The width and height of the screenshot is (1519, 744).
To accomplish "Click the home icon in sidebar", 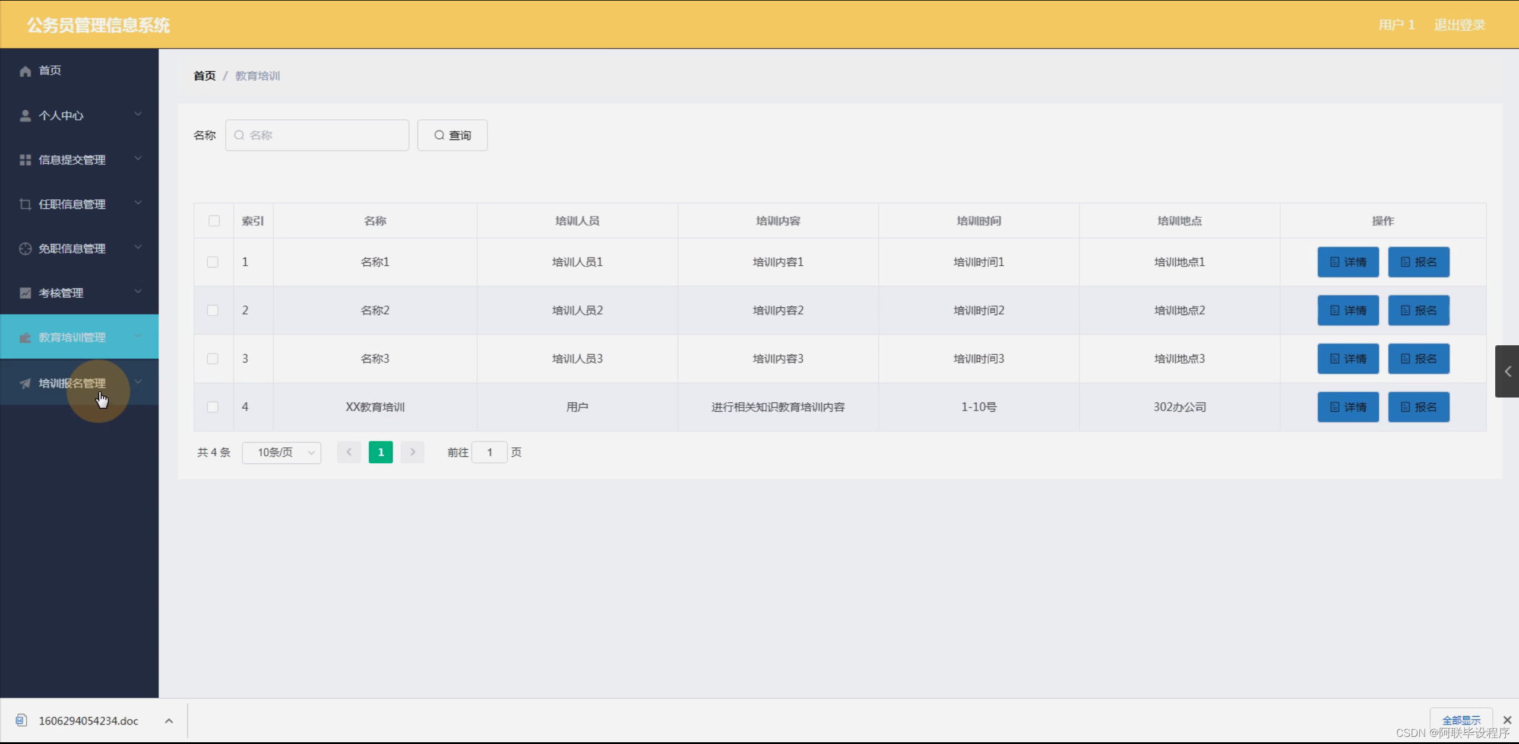I will pyautogui.click(x=25, y=71).
